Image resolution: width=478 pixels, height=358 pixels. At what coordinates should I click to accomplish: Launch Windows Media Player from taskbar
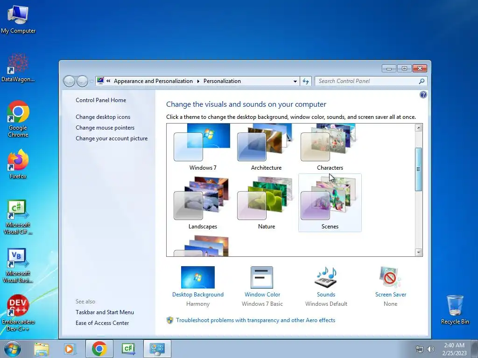[70, 349]
